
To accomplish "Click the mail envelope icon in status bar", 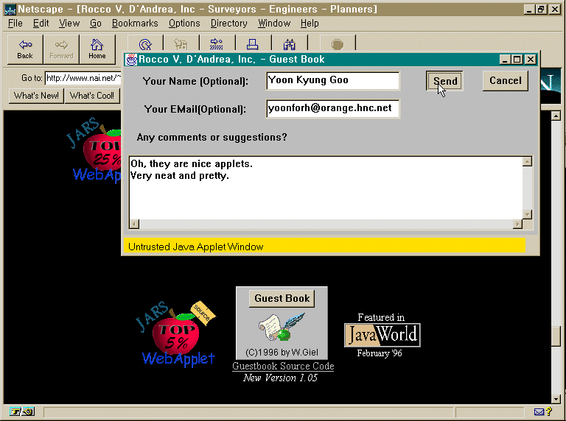I will 539,411.
